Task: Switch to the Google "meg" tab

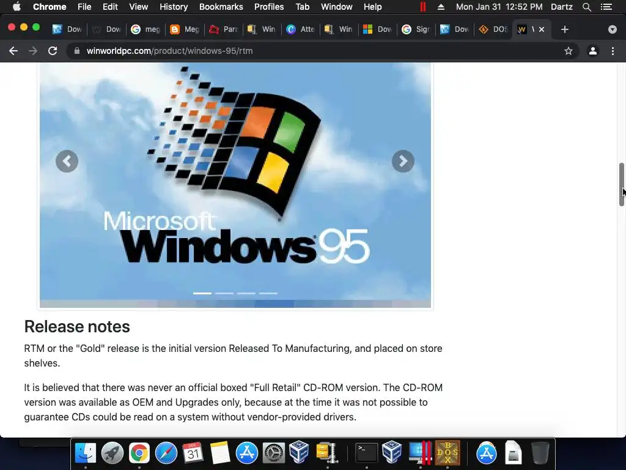Action: 146,29
